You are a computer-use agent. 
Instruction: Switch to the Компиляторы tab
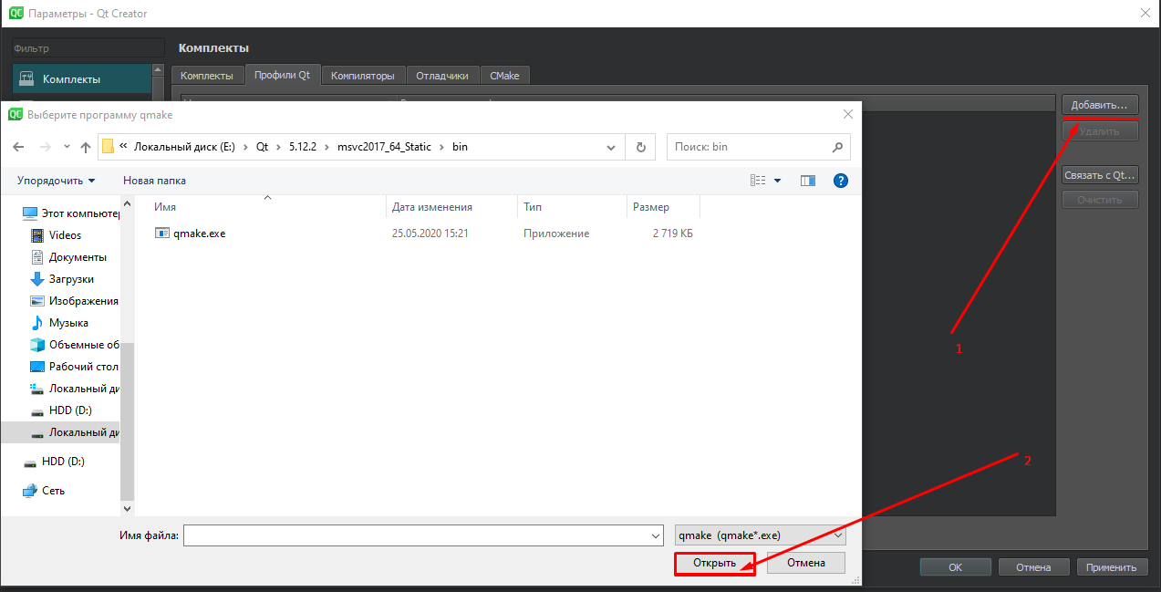[362, 76]
